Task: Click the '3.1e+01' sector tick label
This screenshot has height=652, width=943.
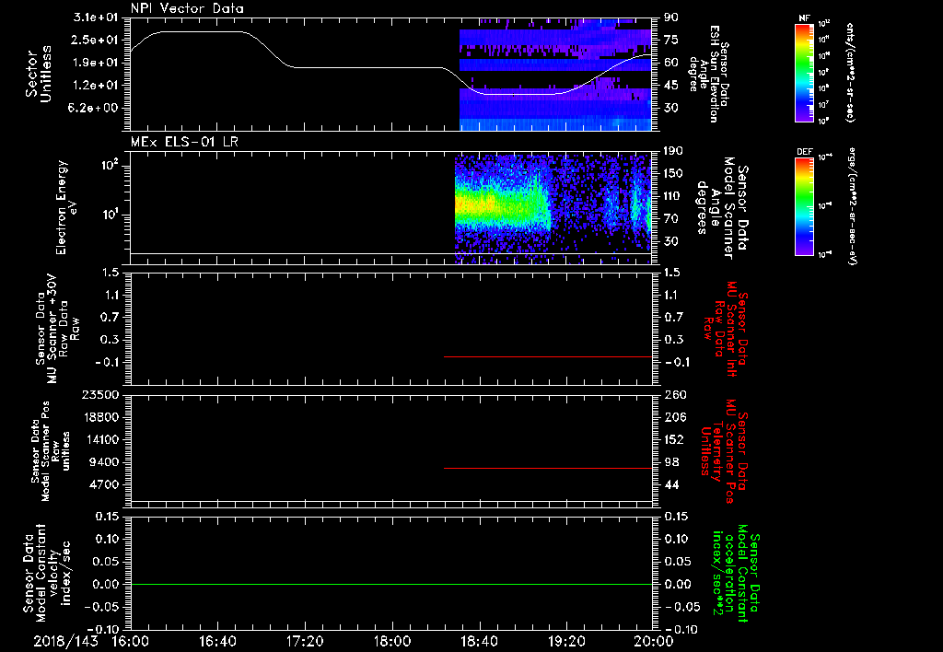Action: [x=96, y=17]
